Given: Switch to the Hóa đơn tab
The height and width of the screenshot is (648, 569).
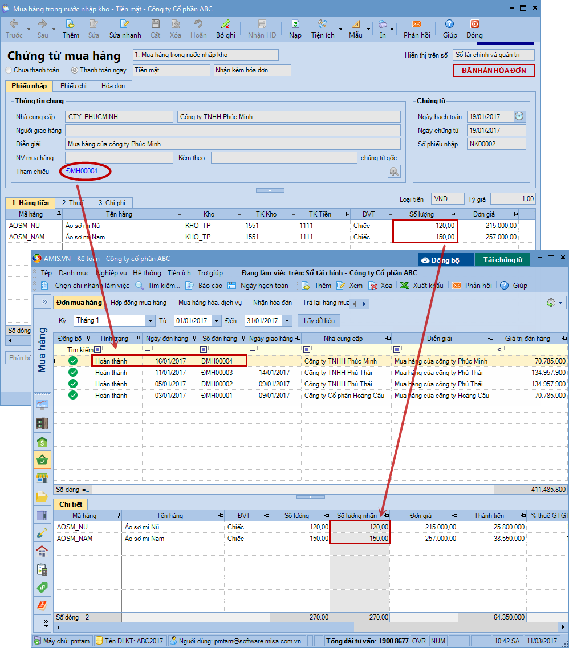Looking at the screenshot, I should coord(113,86).
